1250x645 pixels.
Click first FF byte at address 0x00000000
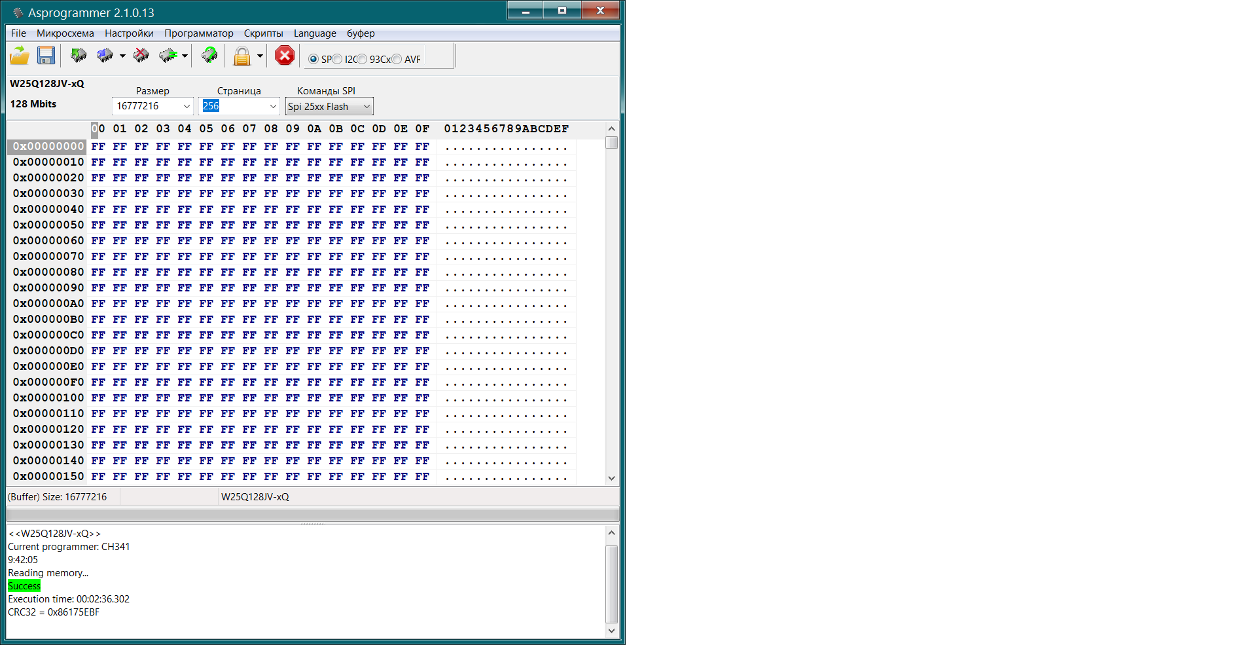98,147
